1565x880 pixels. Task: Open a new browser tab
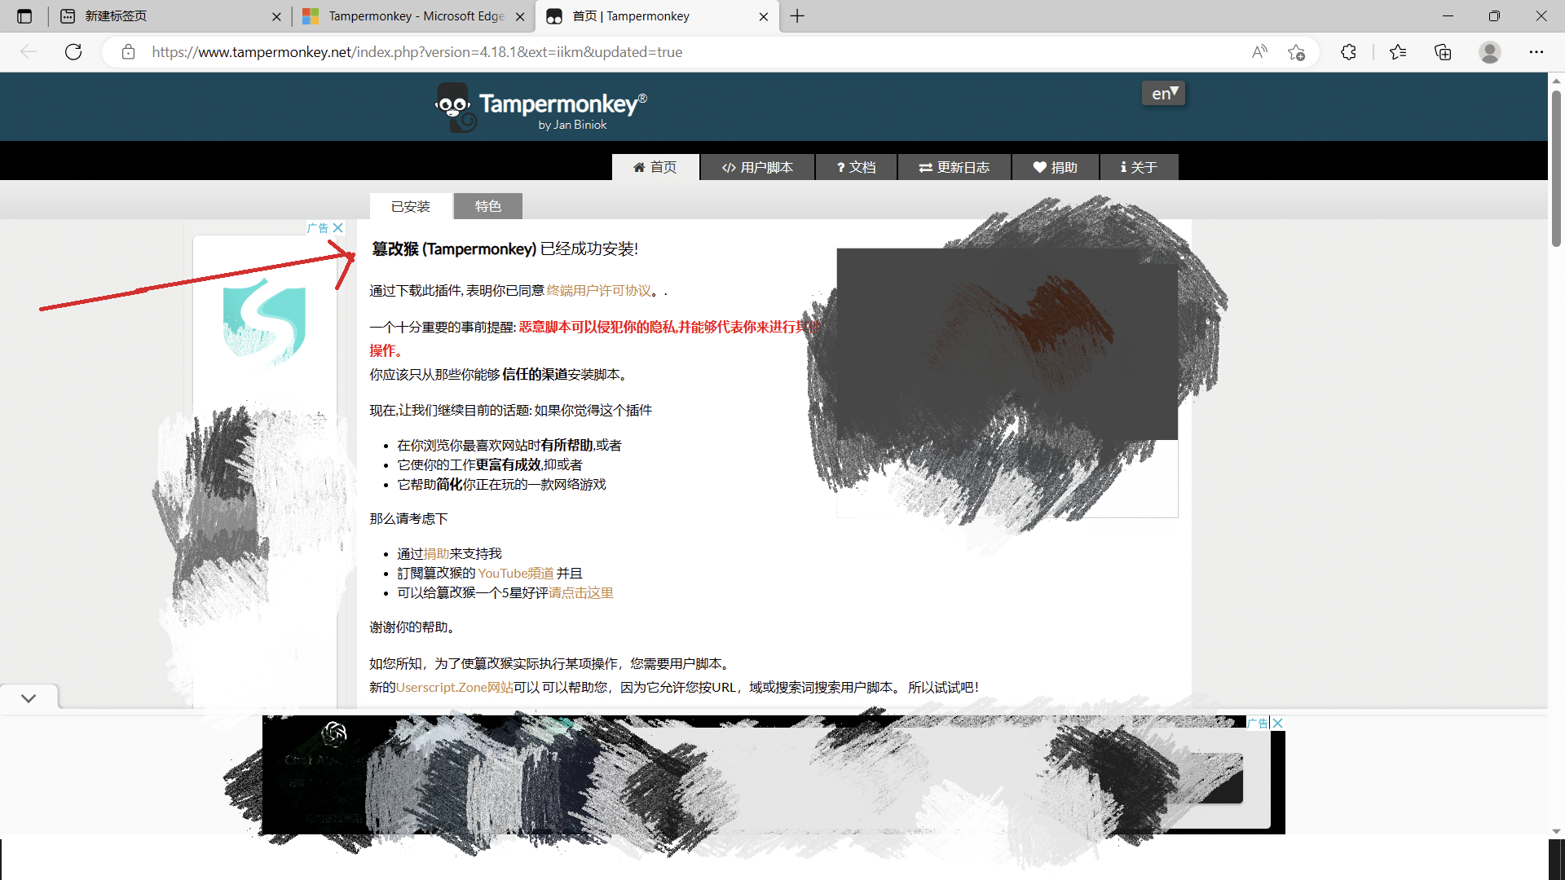(x=797, y=16)
